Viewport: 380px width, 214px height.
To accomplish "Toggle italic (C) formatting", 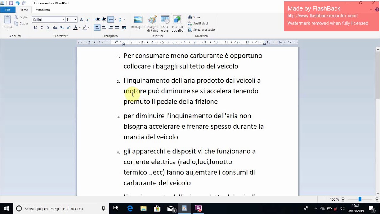I will (x=42, y=28).
